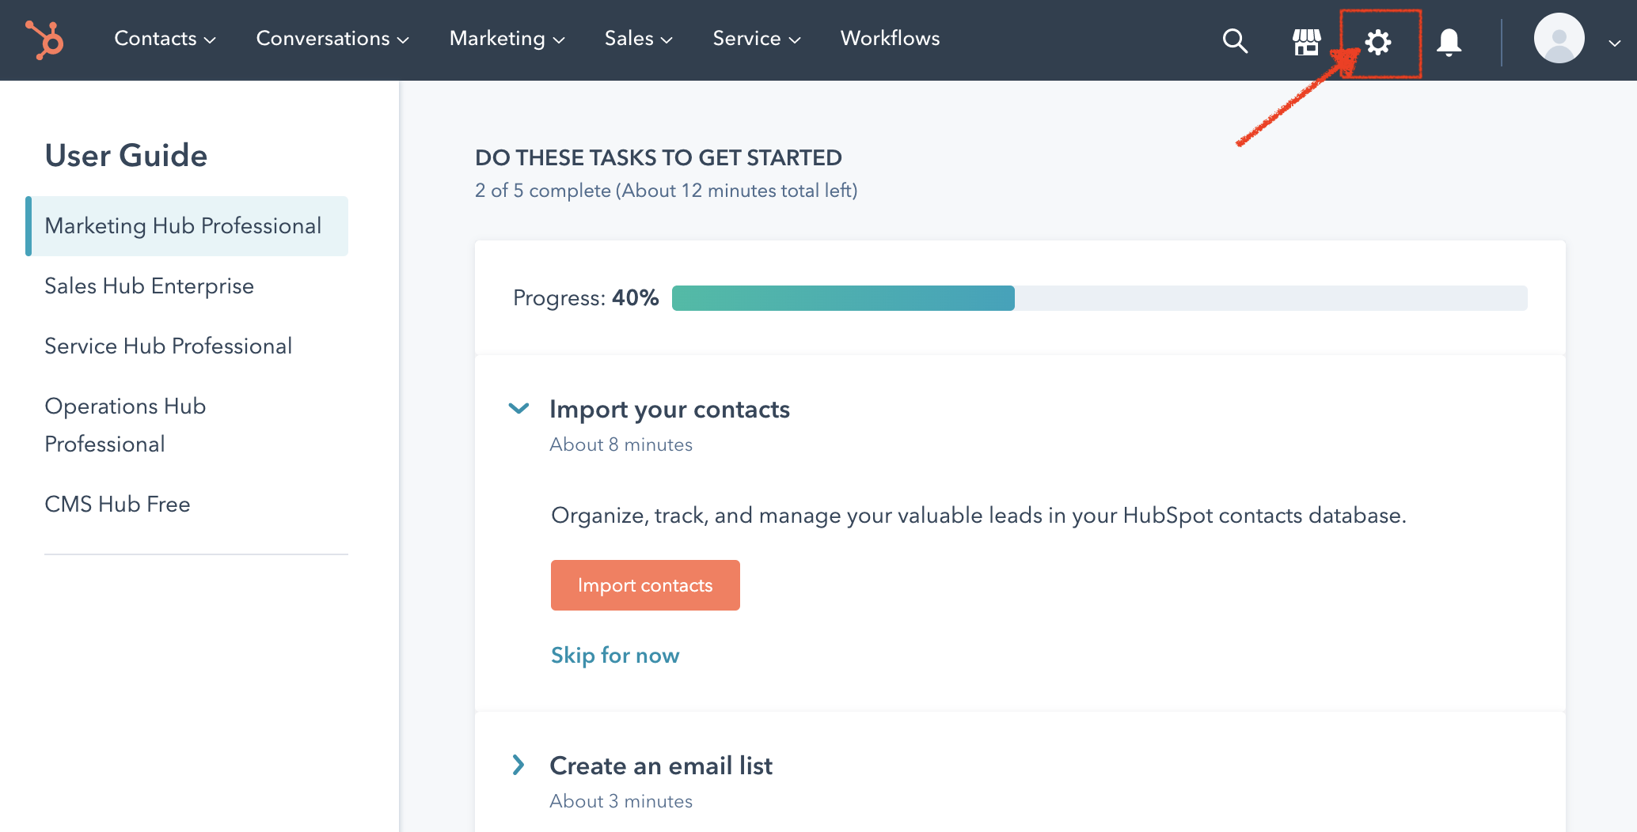
Task: View notifications bell icon
Action: tap(1449, 41)
